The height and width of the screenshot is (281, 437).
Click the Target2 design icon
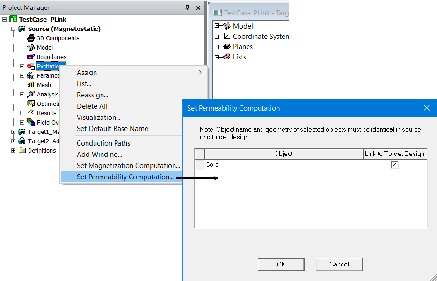(x=22, y=141)
